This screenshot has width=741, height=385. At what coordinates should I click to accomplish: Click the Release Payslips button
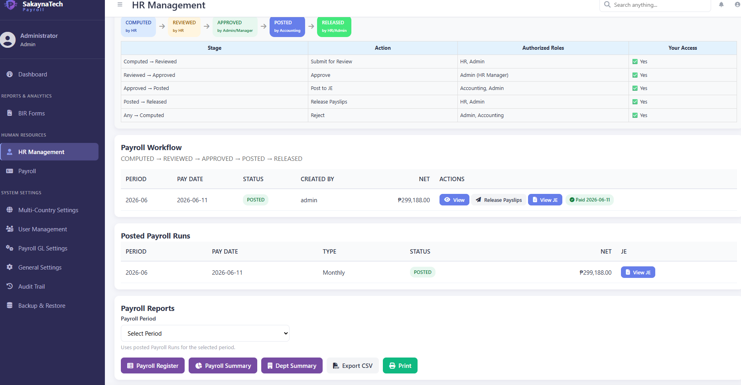click(499, 200)
